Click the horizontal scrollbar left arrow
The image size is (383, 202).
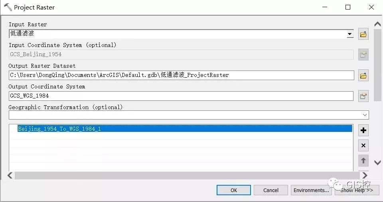(x=10, y=175)
